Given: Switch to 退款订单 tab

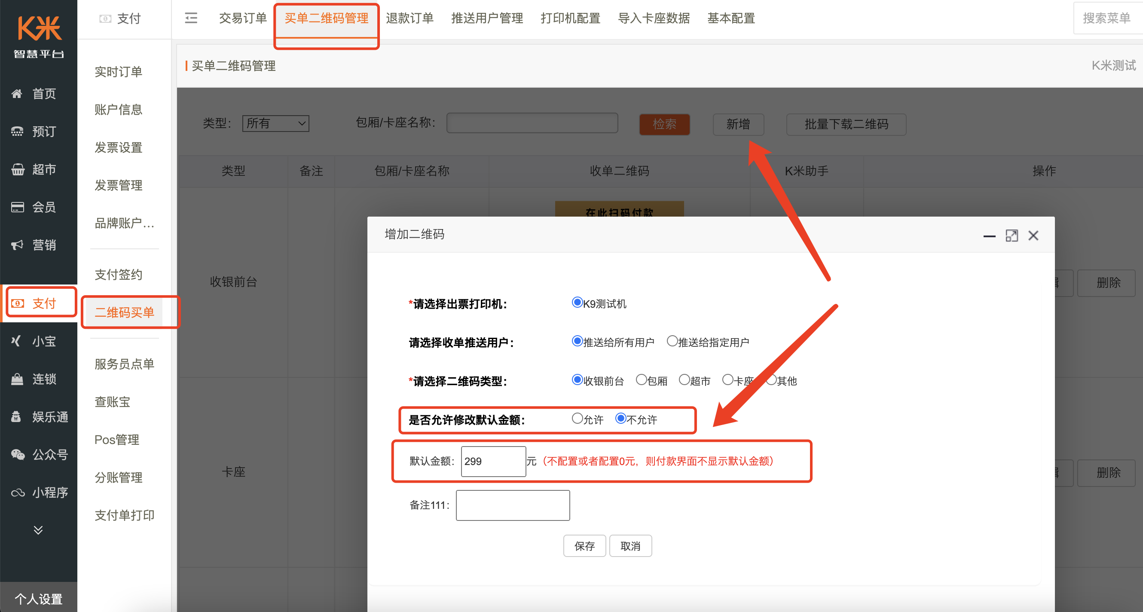Looking at the screenshot, I should (x=410, y=18).
